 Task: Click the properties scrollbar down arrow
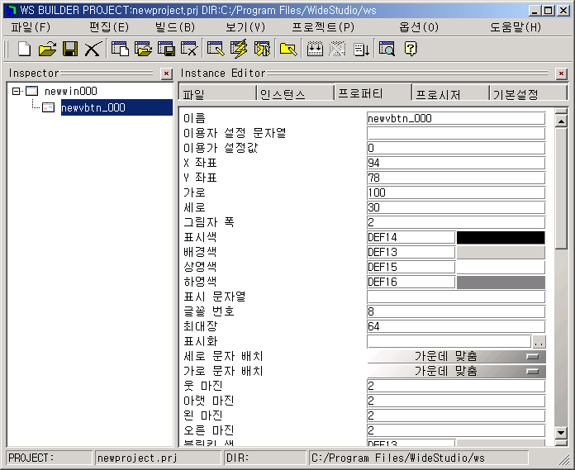point(561,433)
